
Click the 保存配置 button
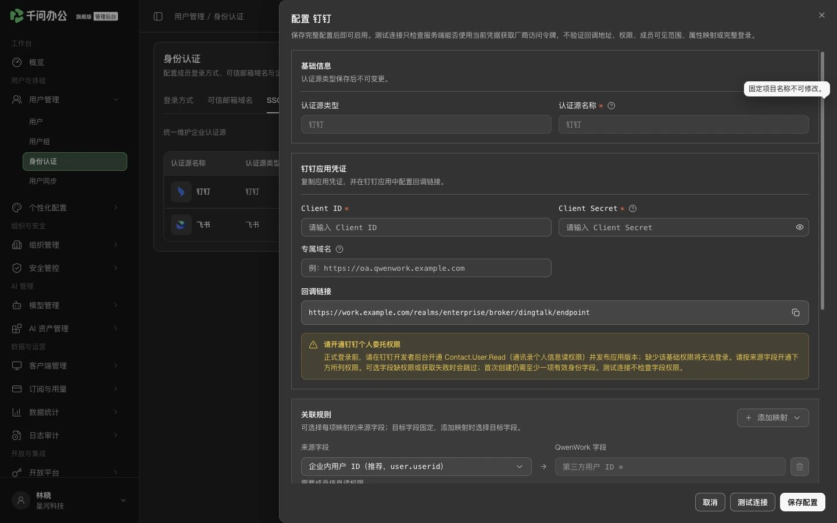[803, 502]
